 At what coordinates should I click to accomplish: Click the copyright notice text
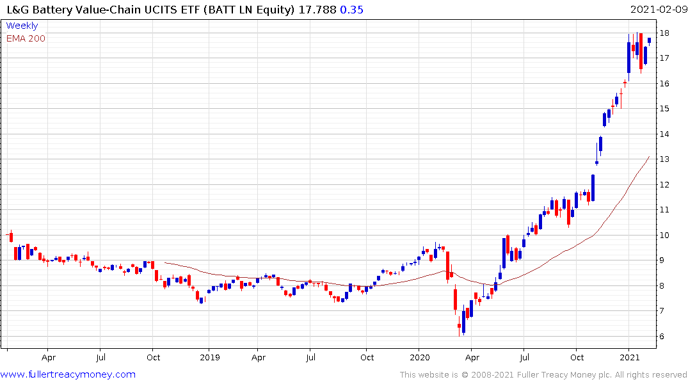543,375
